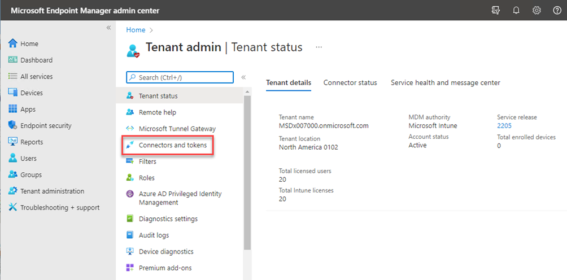This screenshot has height=280, width=567.
Task: Click the Device diagnostics icon
Action: pyautogui.click(x=130, y=251)
